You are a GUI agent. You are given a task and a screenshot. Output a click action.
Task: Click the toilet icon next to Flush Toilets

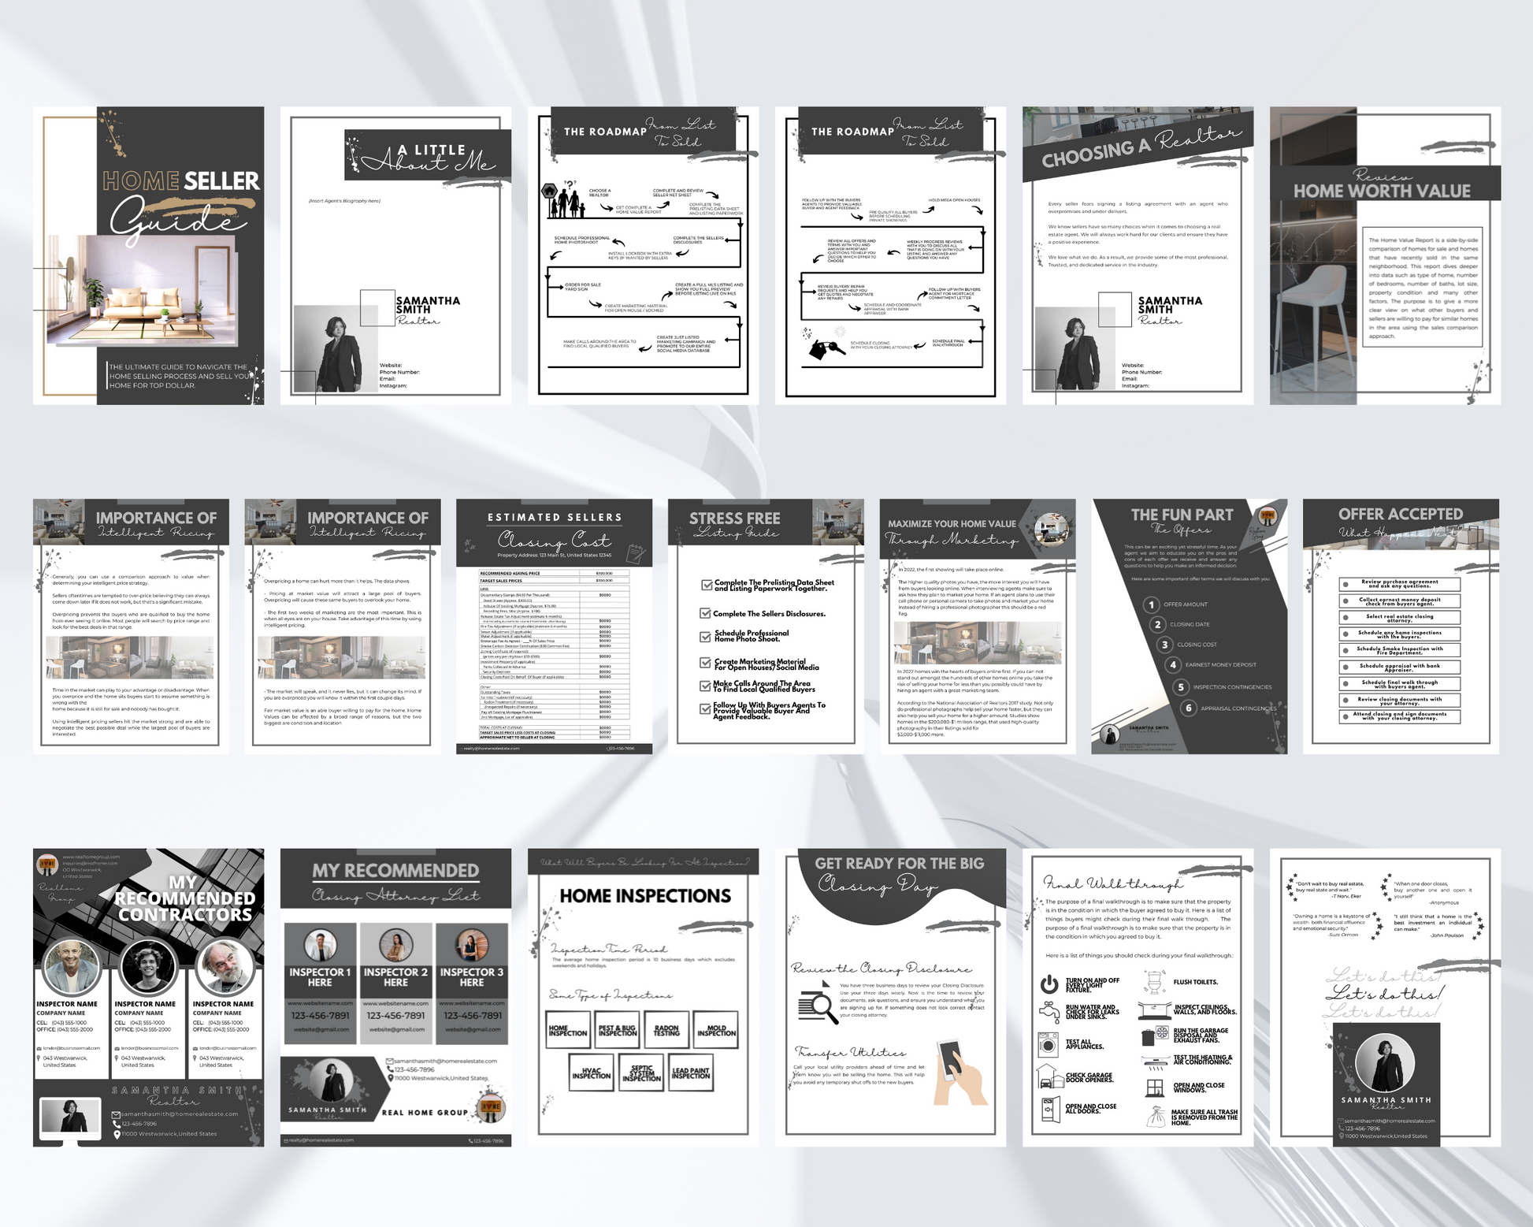[1154, 982]
